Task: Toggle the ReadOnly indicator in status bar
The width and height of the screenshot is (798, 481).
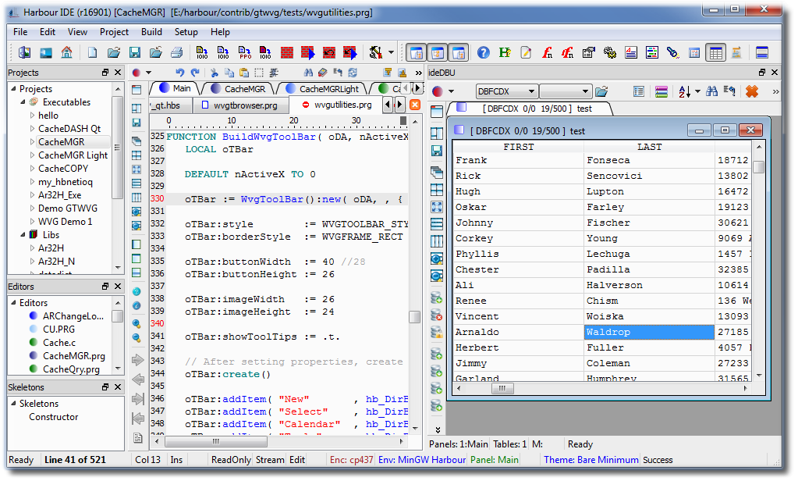Action: click(231, 460)
